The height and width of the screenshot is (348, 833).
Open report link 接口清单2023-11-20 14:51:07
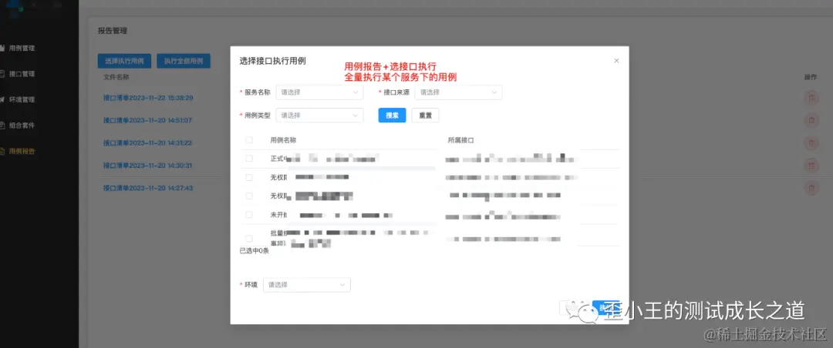[x=147, y=120]
